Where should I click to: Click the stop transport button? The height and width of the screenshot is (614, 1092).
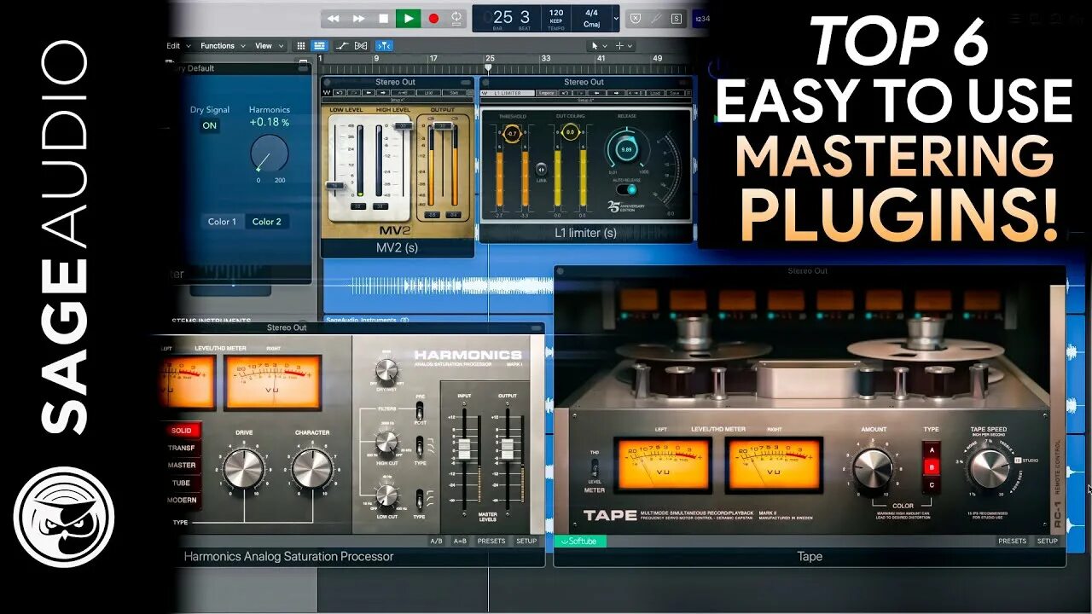[383, 18]
